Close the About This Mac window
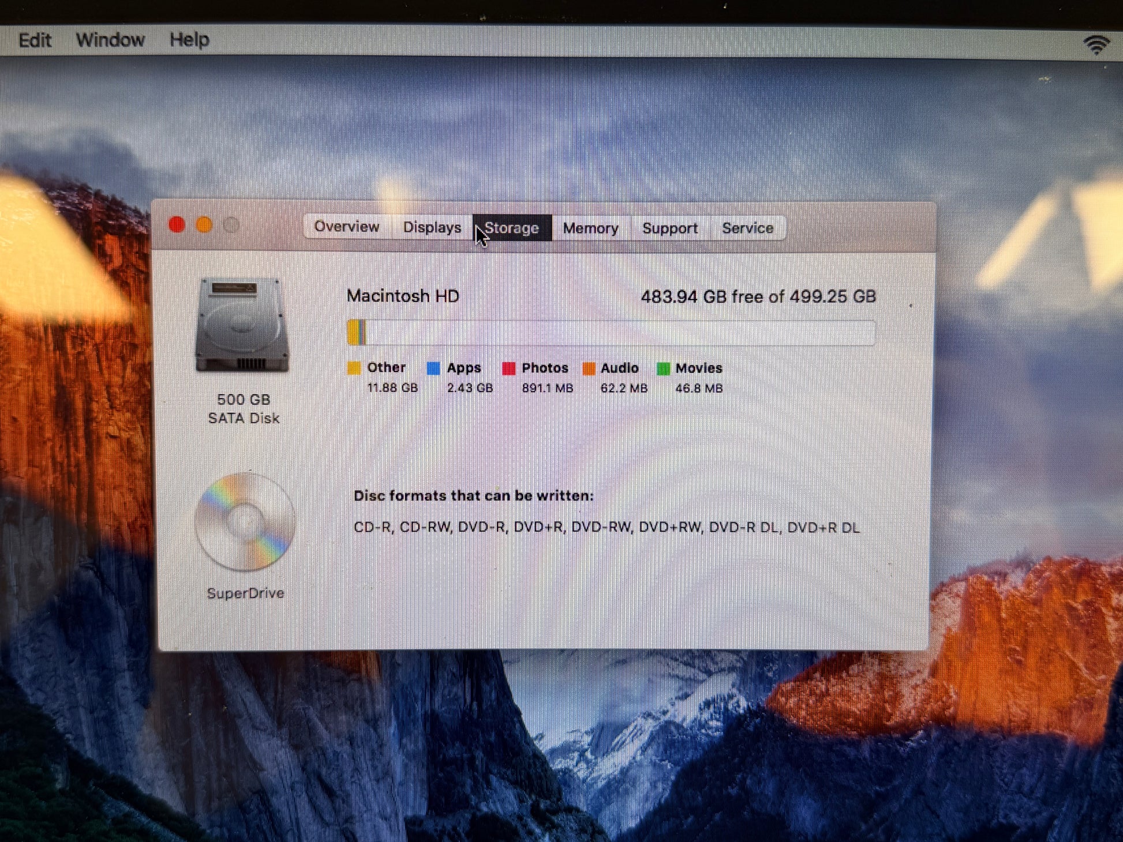The height and width of the screenshot is (842, 1123). (177, 225)
